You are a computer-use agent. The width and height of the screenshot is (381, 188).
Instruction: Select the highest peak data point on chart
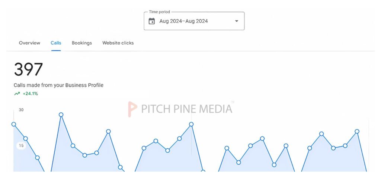point(61,115)
